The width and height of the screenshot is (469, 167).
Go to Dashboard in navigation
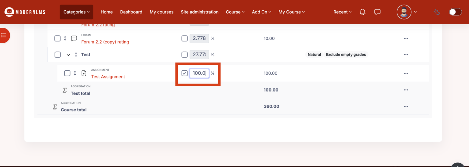tap(131, 12)
